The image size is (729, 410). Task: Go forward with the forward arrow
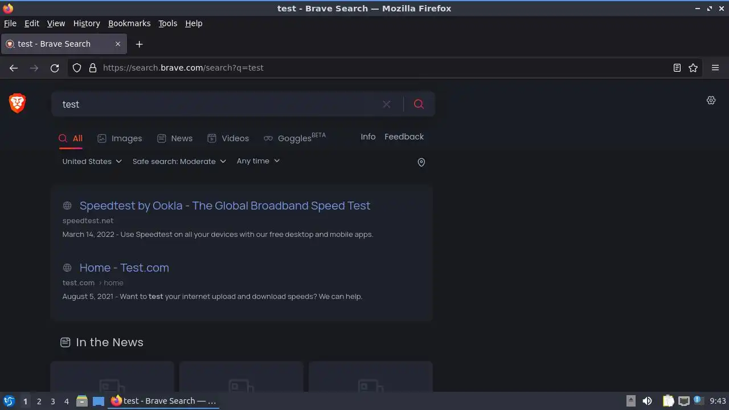(34, 68)
